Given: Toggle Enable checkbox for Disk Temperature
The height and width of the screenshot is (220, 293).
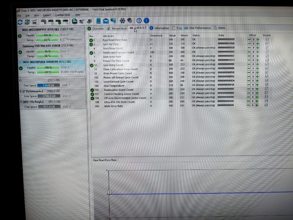Looking at the screenshot, I should 267,85.
